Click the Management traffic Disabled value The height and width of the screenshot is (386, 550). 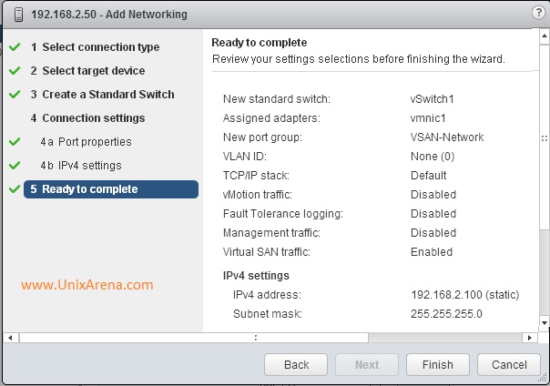pos(433,233)
